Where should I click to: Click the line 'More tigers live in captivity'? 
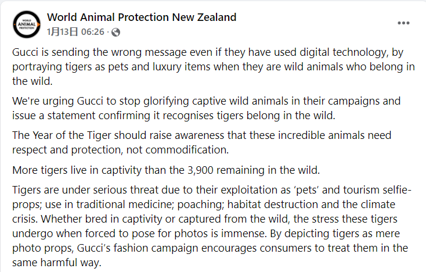point(166,170)
